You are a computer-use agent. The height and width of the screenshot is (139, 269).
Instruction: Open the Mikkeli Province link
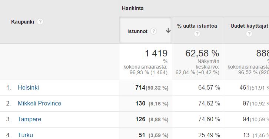[x=39, y=104]
